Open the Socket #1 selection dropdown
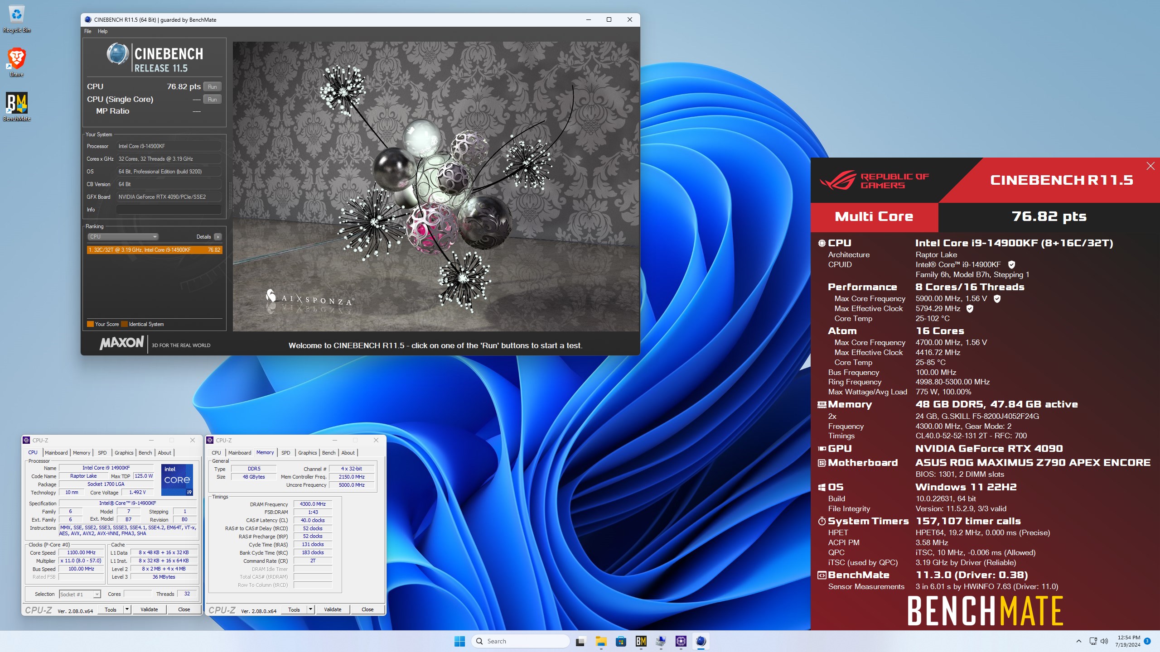Image resolution: width=1160 pixels, height=652 pixels. (80, 594)
